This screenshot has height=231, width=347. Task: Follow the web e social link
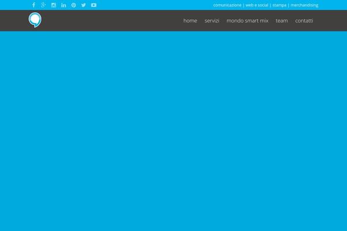click(x=257, y=5)
